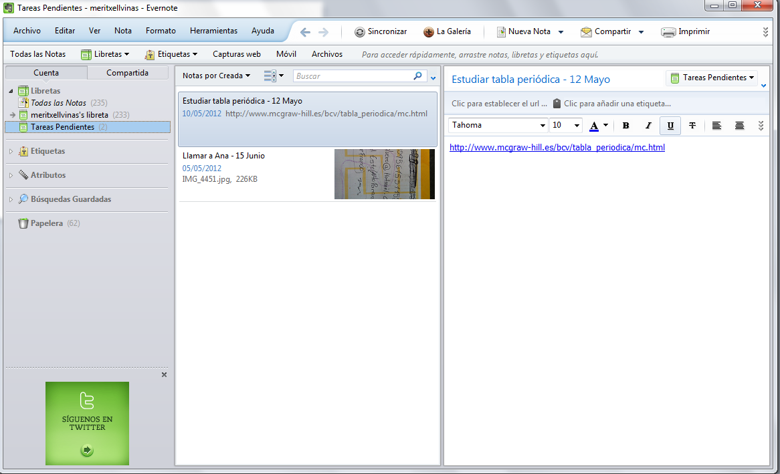This screenshot has height=474, width=780.
Task: Change note list view options
Action: point(274,76)
